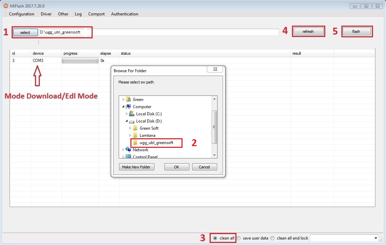This screenshot has width=386, height=245.
Task: Click the refresh button
Action: (x=308, y=31)
